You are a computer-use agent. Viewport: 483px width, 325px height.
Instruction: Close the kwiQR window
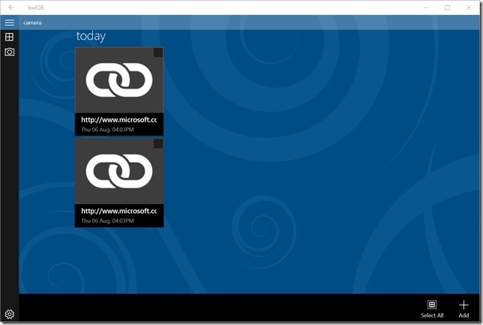pyautogui.click(x=469, y=8)
